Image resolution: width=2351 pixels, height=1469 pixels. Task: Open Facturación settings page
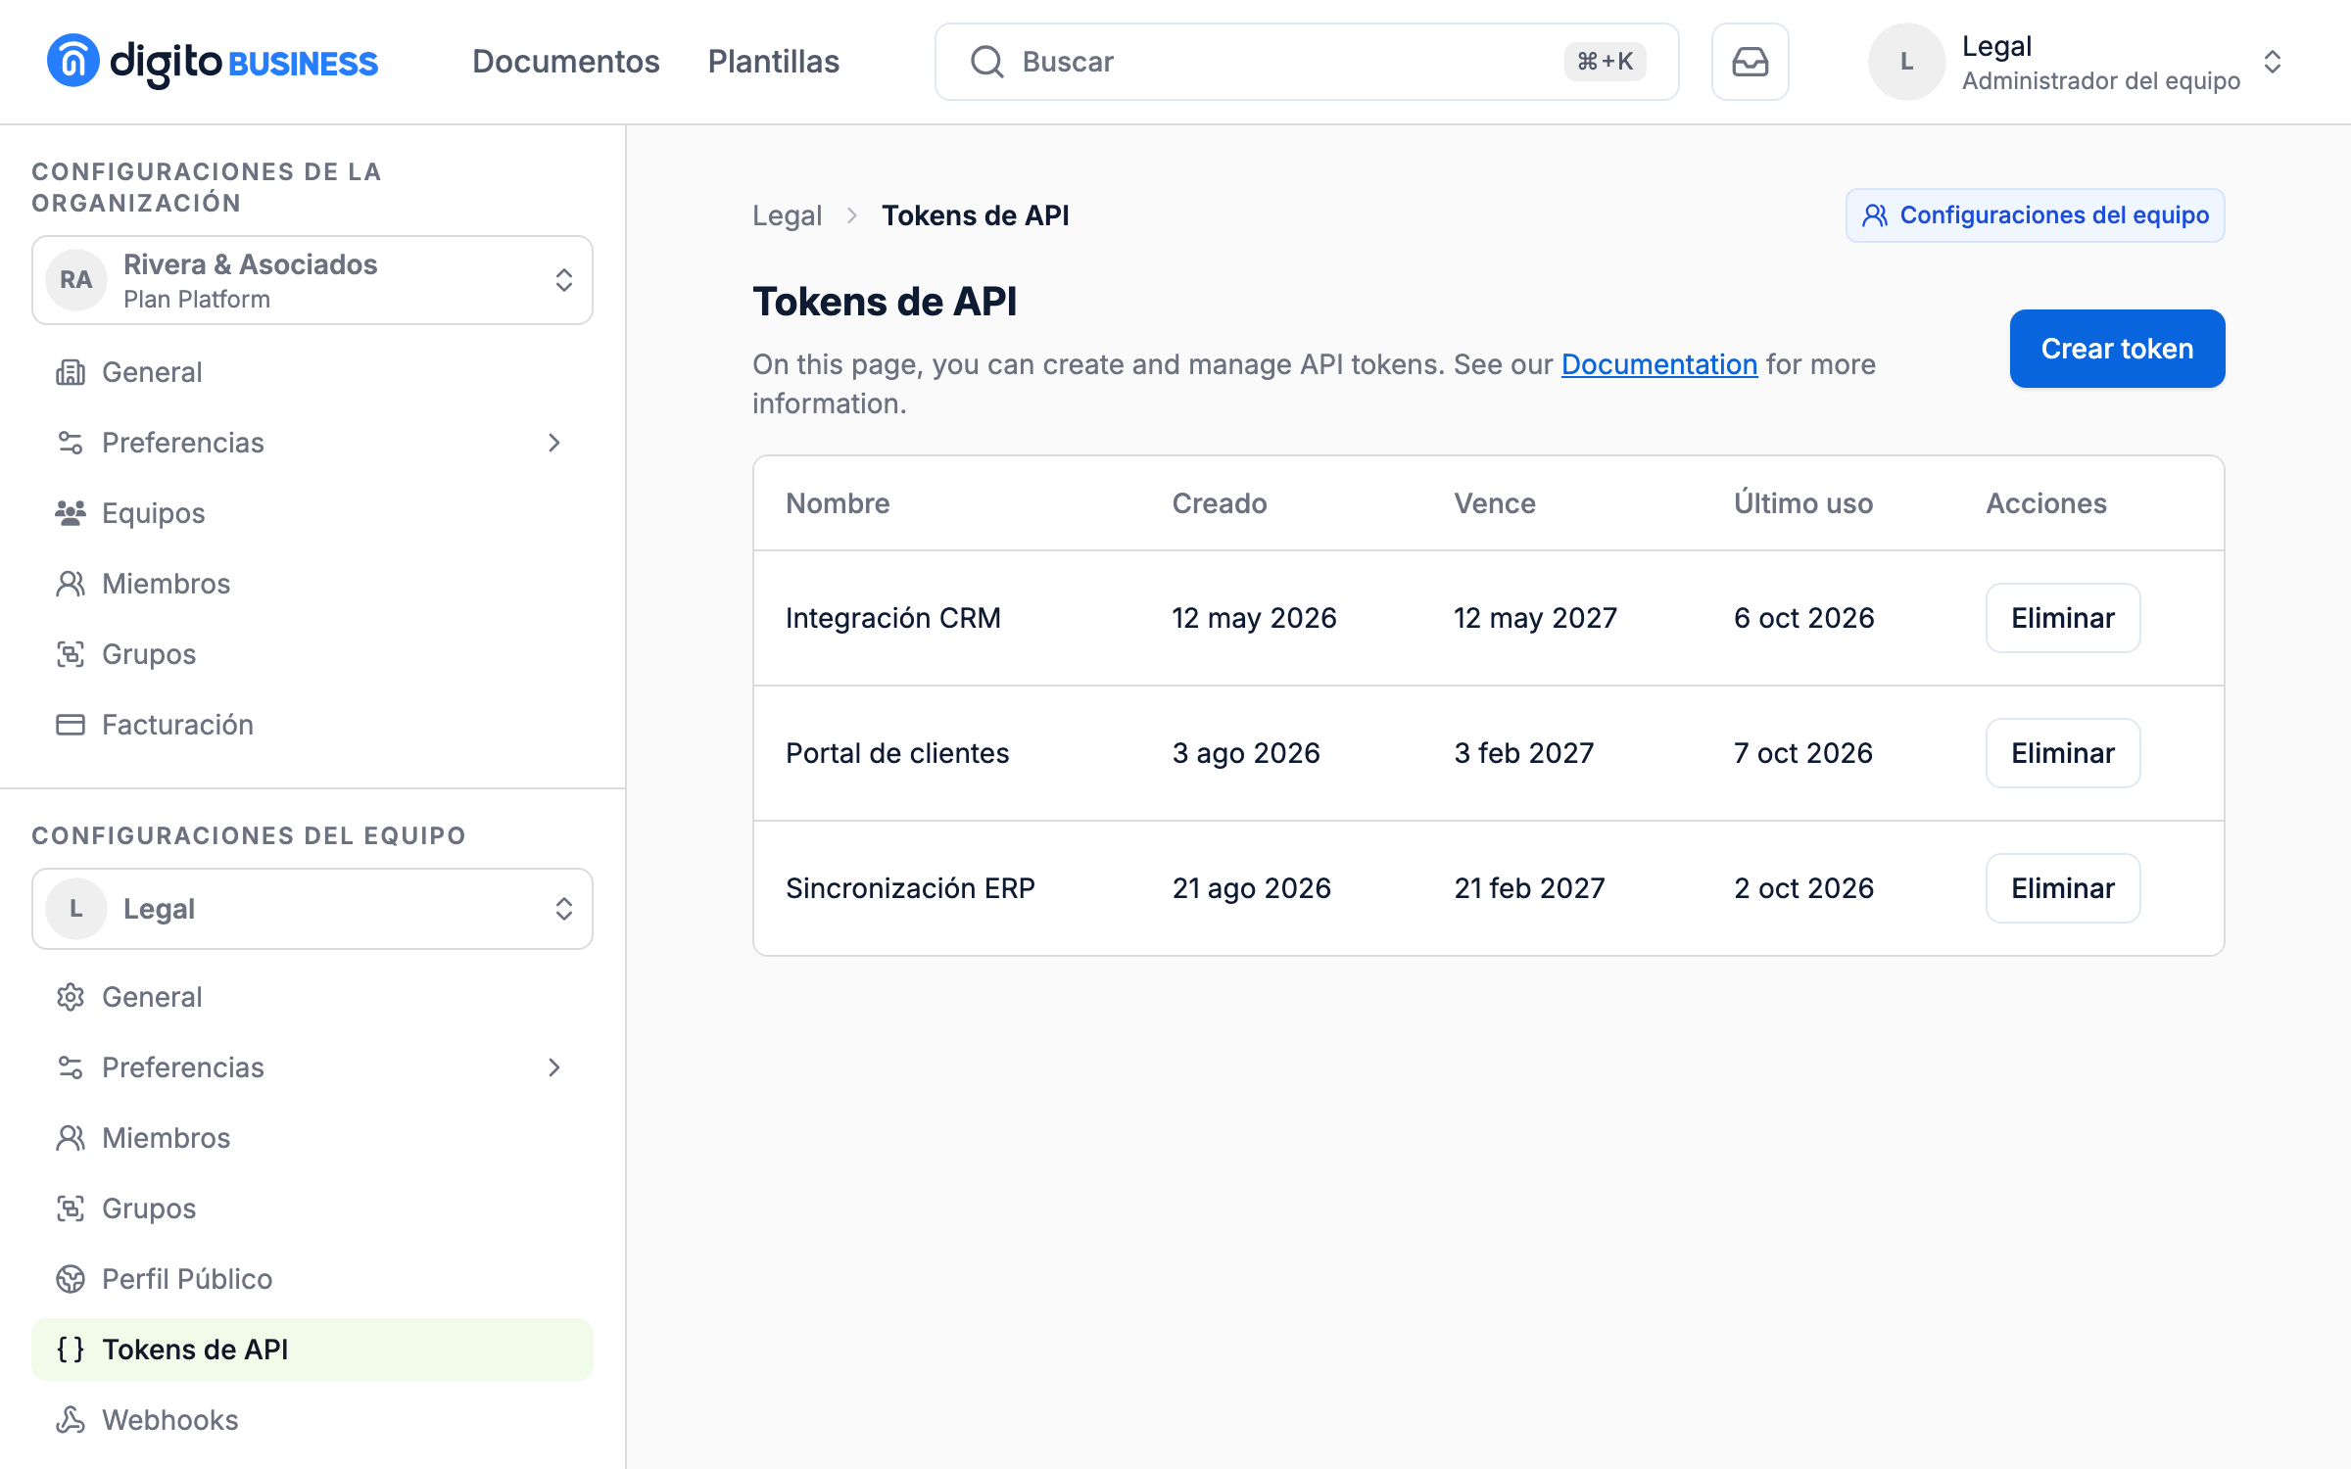coord(312,725)
